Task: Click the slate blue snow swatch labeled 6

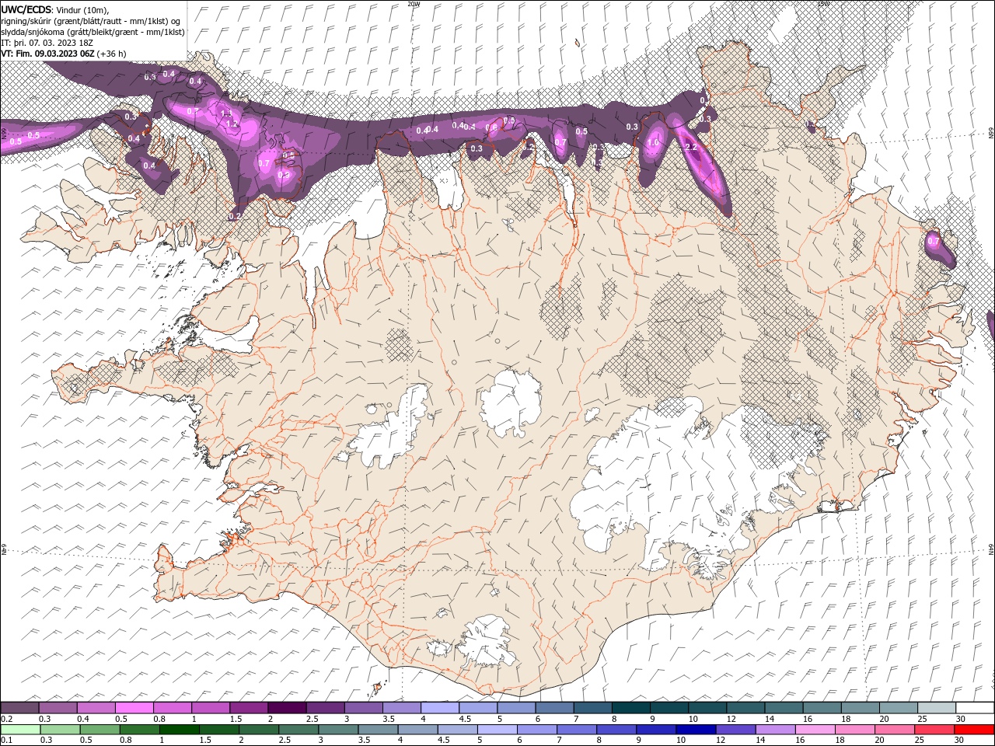Action: coord(553,708)
